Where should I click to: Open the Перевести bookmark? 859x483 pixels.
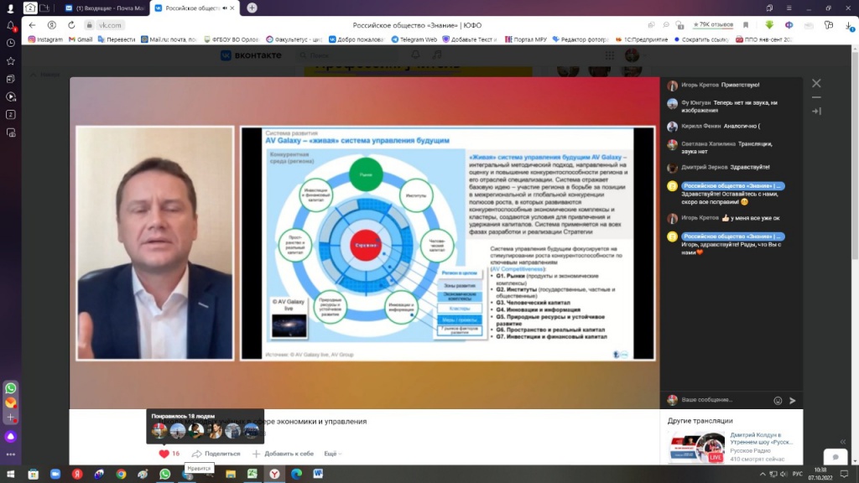pos(116,39)
